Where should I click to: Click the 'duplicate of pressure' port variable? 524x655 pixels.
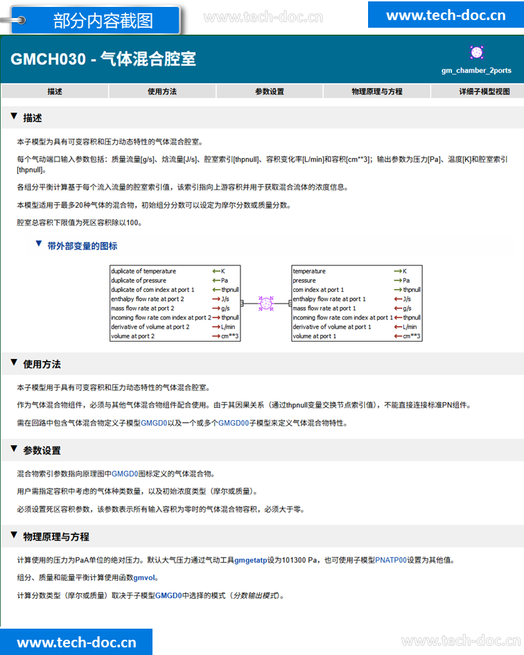(x=139, y=280)
